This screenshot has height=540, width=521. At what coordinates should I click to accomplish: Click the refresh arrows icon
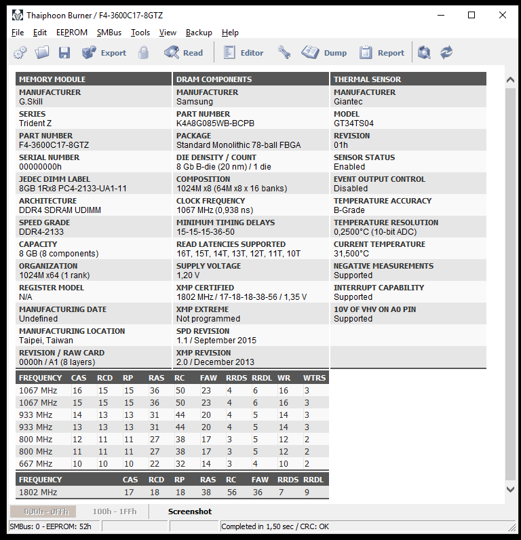[446, 53]
